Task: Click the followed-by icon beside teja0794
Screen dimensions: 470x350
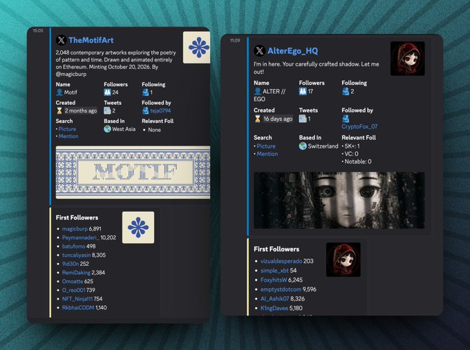Action: tap(145, 110)
